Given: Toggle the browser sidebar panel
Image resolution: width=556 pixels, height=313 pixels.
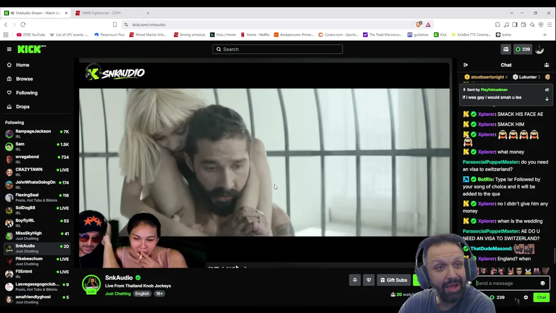Looking at the screenshot, I should click(515, 25).
